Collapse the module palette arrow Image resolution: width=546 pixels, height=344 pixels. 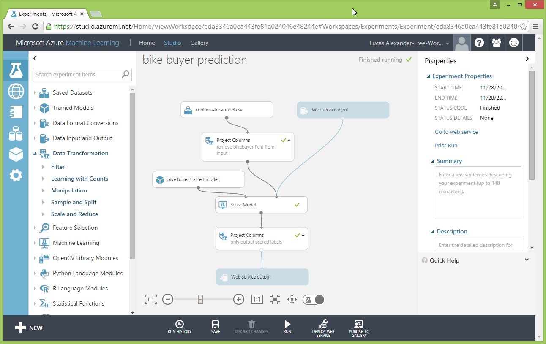point(35,59)
